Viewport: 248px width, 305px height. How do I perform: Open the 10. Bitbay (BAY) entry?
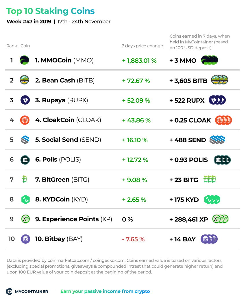click(x=59, y=239)
